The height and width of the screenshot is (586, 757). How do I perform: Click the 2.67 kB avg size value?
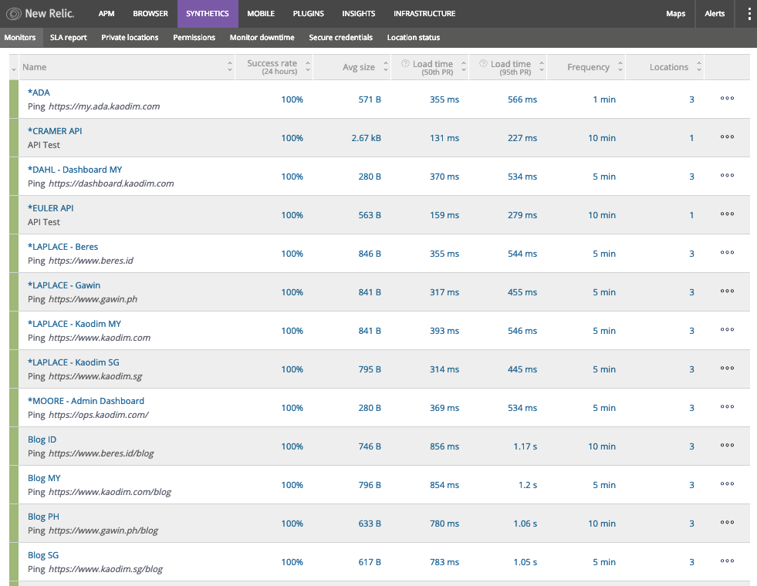pyautogui.click(x=366, y=138)
